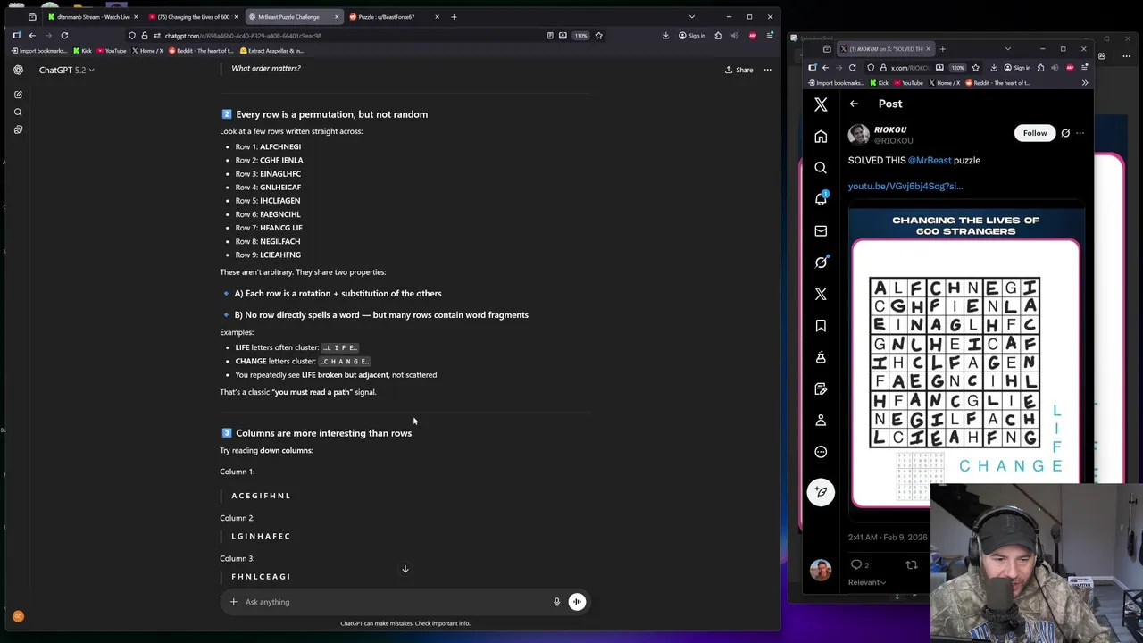Open Messages envelope in X sidebar
The image size is (1143, 643).
click(x=821, y=230)
